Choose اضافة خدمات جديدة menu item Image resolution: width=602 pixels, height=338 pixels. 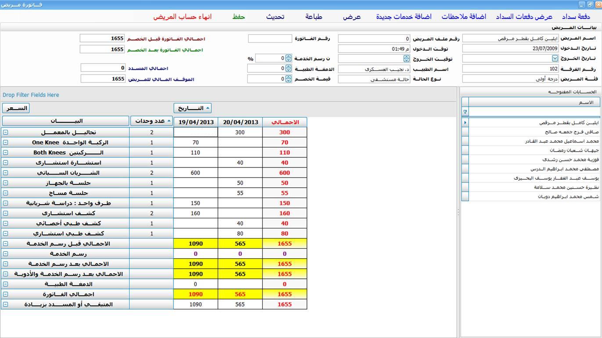point(404,17)
